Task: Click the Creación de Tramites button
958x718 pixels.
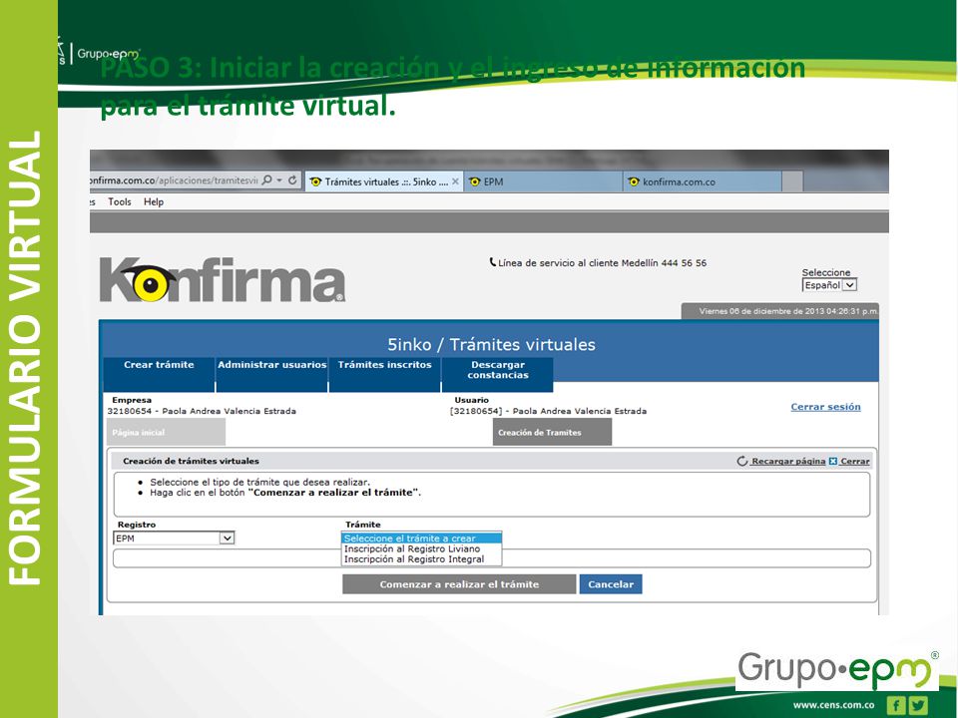Action: pos(552,432)
